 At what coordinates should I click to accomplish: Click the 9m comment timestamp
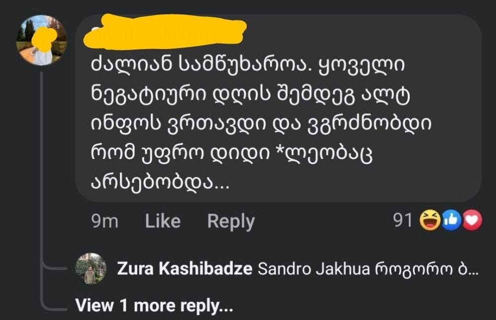pos(105,221)
